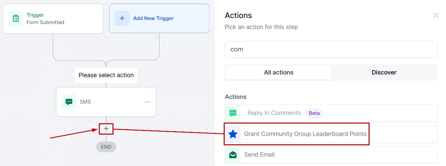Click the SMS action step card
This screenshot has width=446, height=166.
[106, 102]
